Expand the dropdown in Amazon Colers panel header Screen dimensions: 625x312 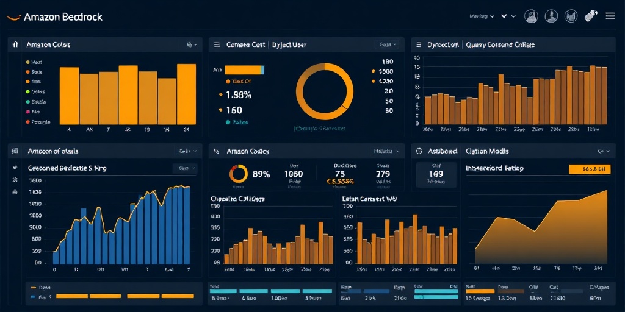(x=192, y=45)
